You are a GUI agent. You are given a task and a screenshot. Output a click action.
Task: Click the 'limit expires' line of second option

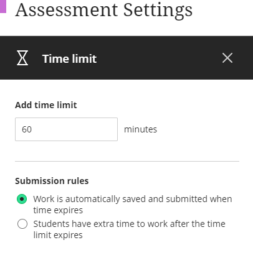tap(58, 235)
